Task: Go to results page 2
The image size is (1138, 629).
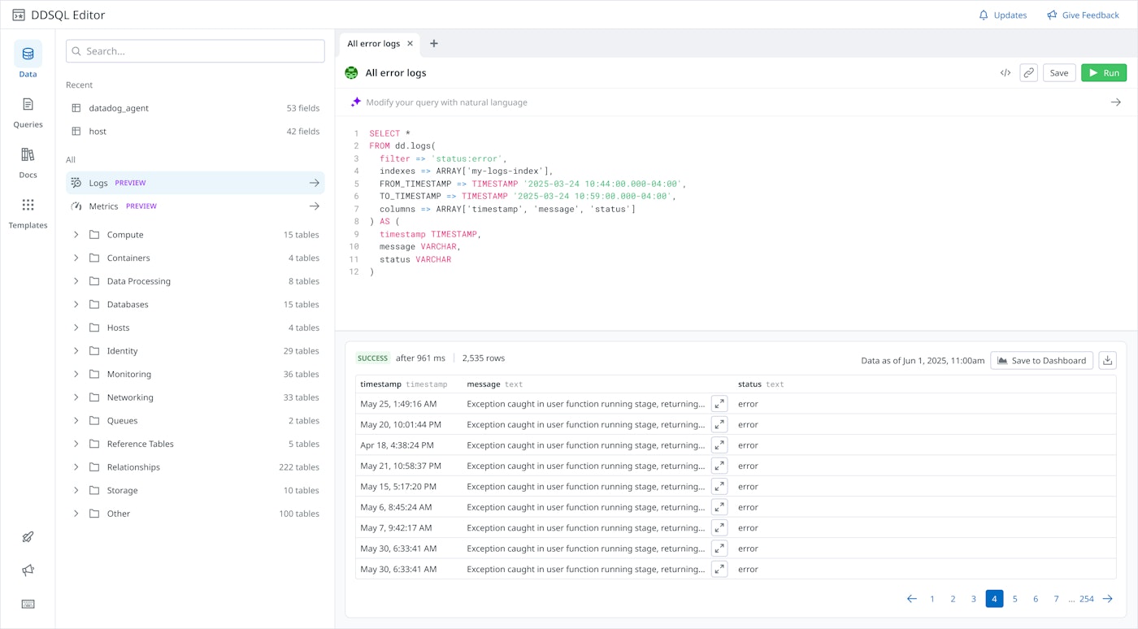Action: 953,599
